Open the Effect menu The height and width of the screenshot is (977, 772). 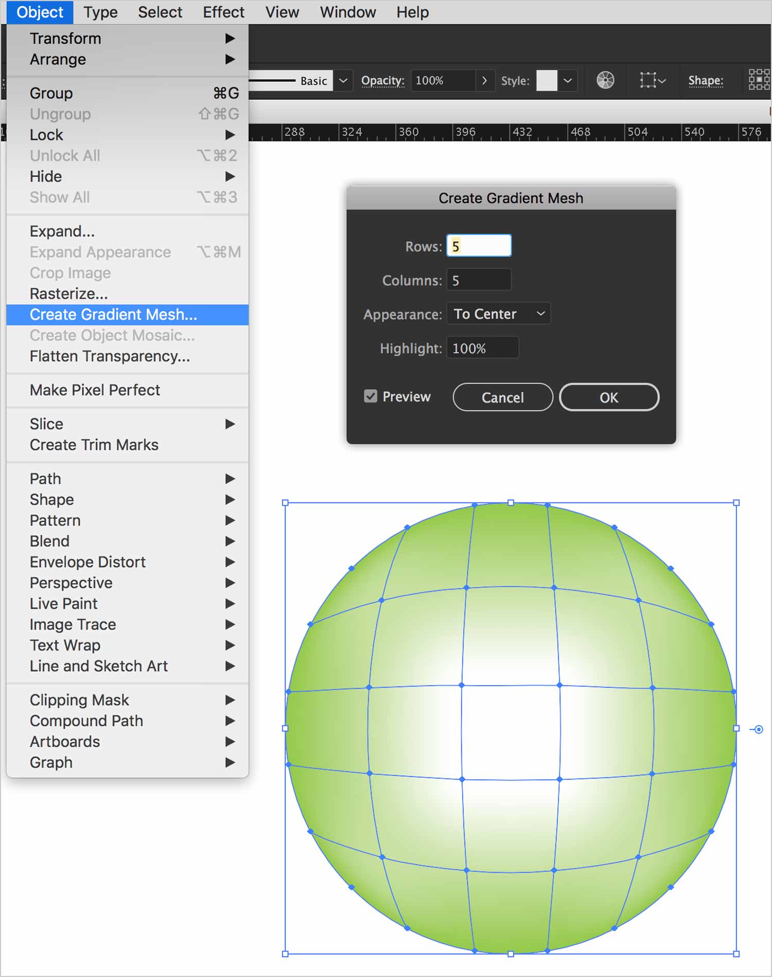(x=223, y=12)
